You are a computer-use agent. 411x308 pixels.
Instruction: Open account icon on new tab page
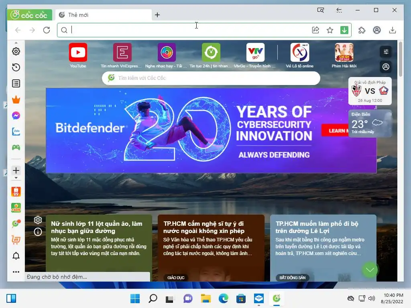pos(386,67)
